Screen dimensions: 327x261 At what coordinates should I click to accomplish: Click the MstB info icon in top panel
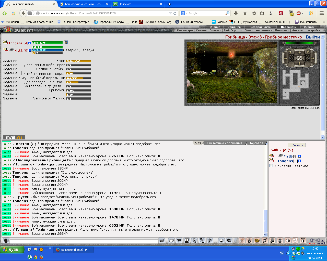[30, 50]
